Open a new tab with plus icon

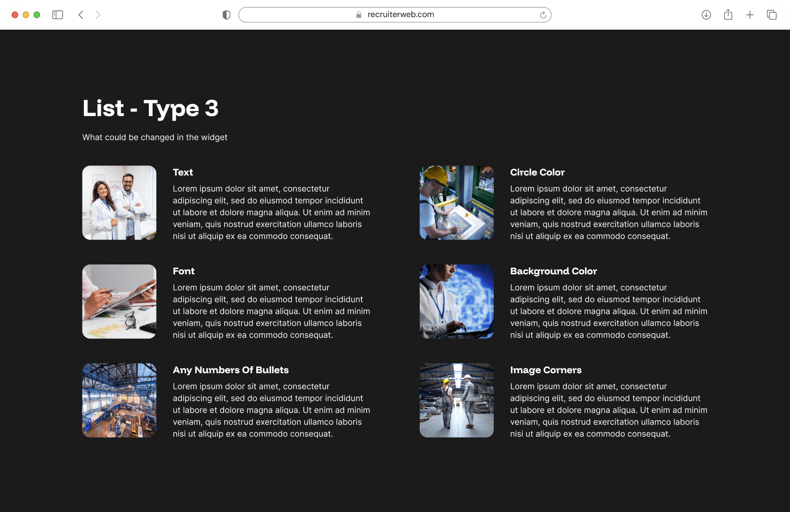tap(750, 15)
